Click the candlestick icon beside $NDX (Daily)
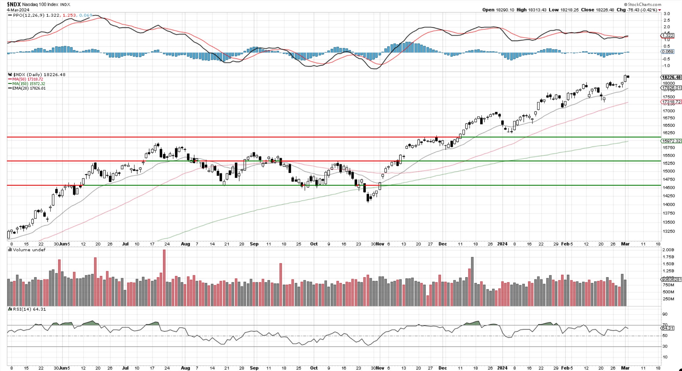 (x=10, y=75)
